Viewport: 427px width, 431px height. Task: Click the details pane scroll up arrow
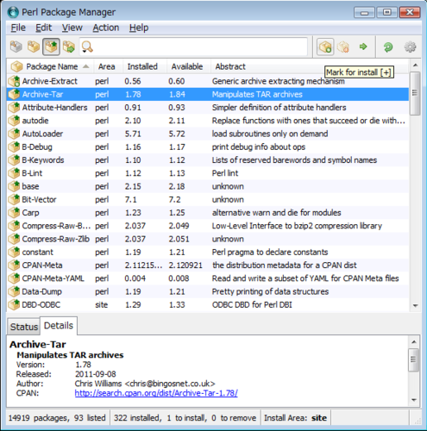coord(414,342)
